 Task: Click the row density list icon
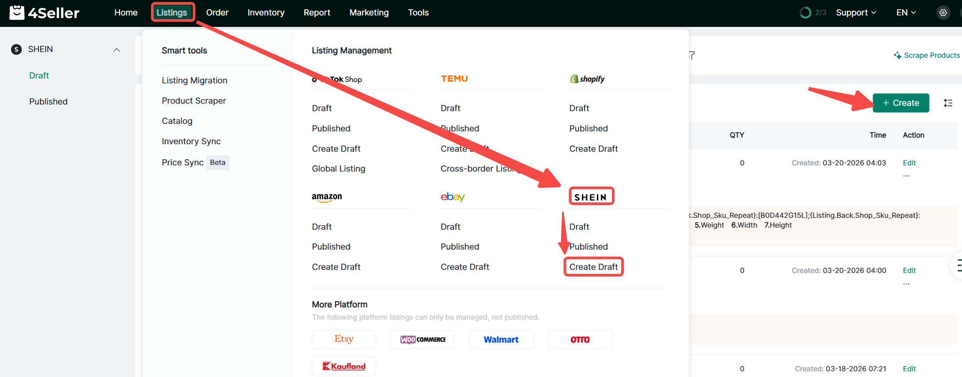[948, 103]
